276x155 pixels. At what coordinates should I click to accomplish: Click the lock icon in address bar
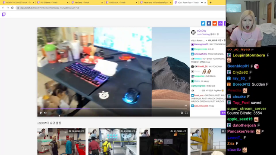point(18,8)
